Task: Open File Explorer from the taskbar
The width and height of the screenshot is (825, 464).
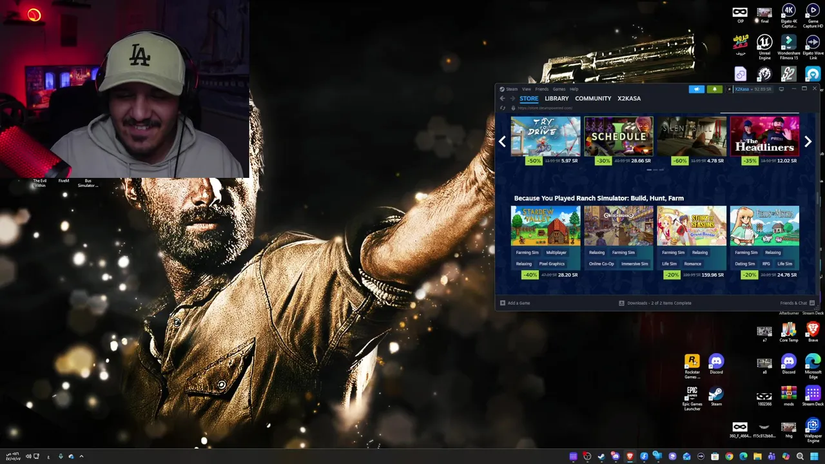Action: point(757,456)
